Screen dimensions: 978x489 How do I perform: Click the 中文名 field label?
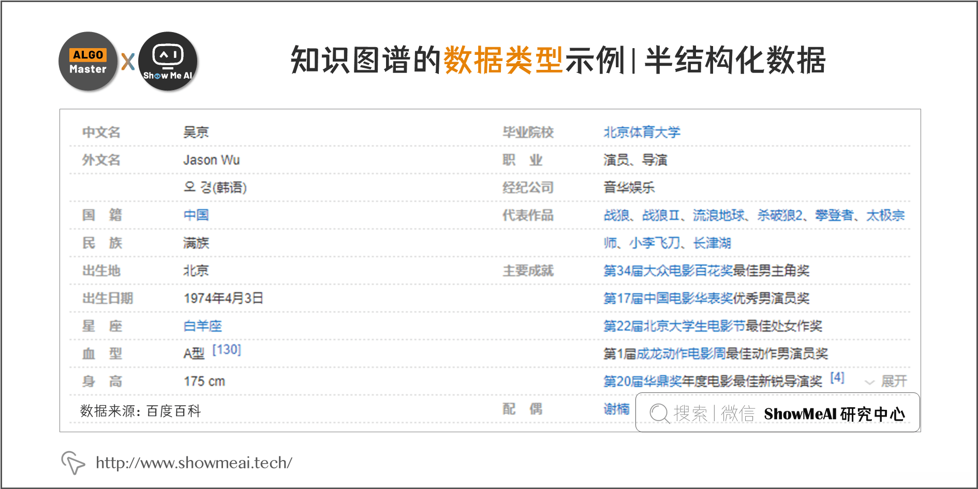(101, 132)
